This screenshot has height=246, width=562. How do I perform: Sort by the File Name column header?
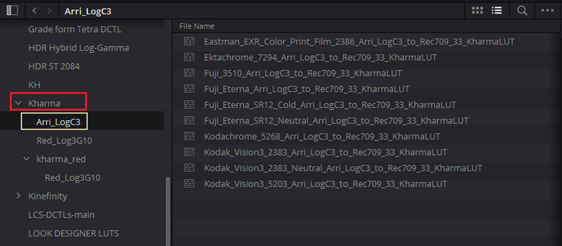click(197, 26)
